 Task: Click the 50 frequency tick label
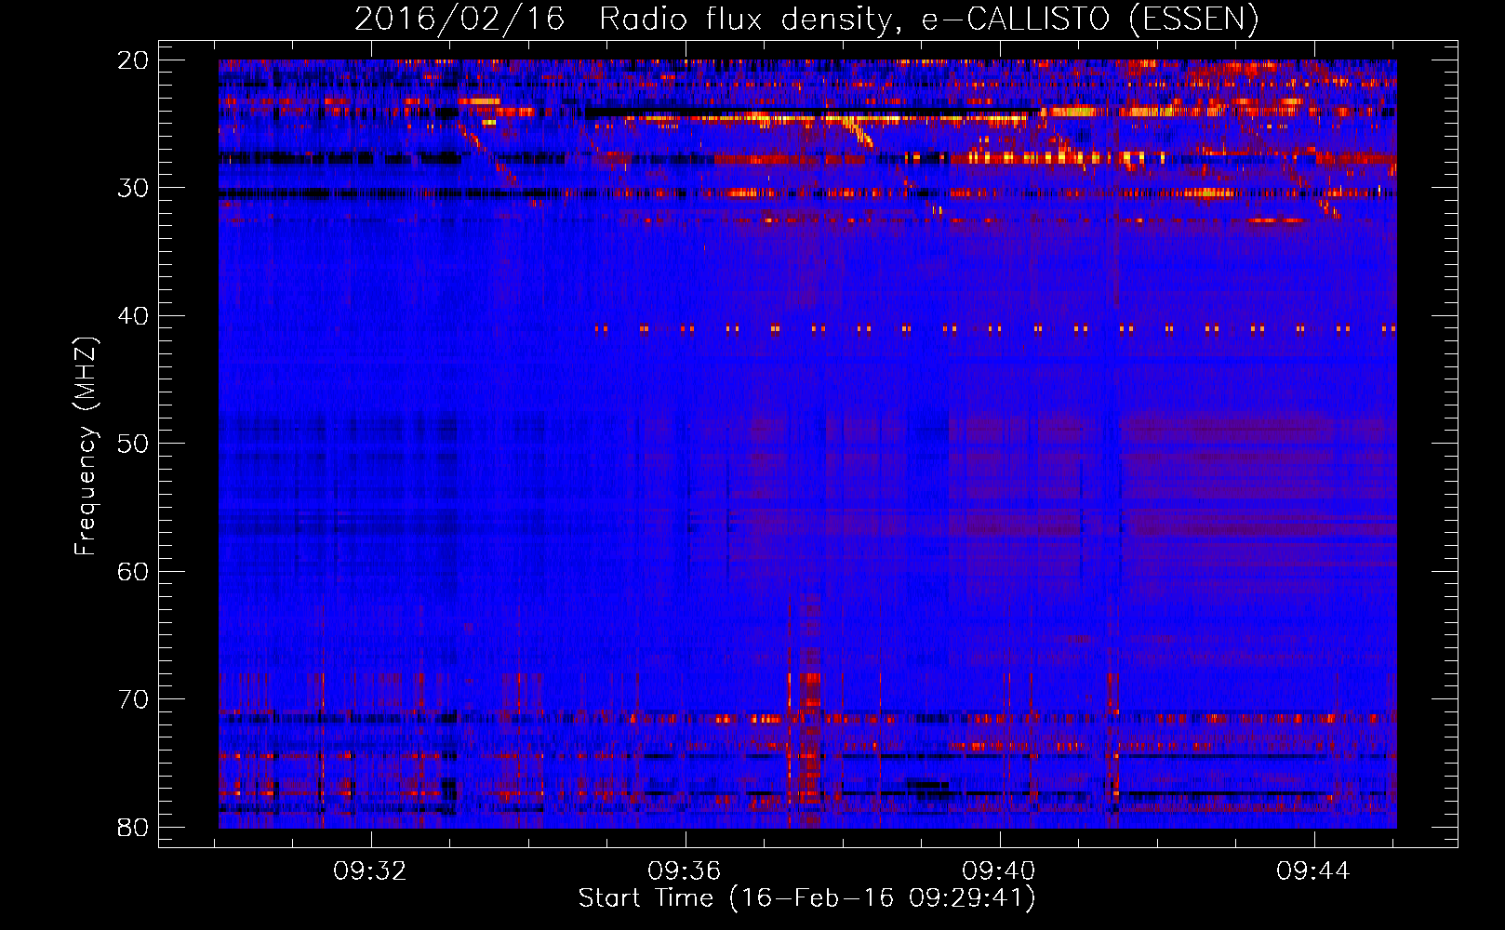click(x=134, y=444)
